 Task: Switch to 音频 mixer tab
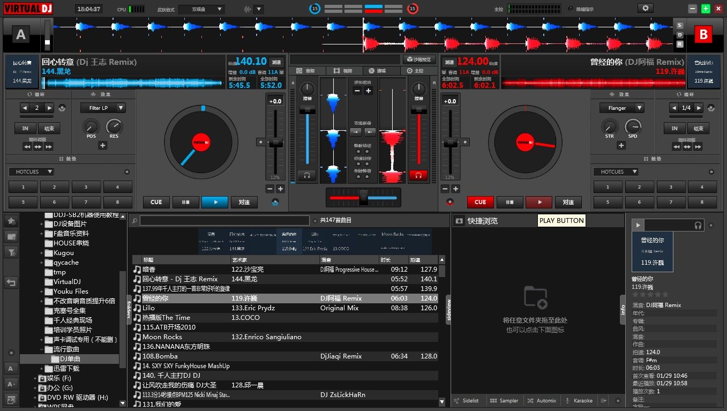pyautogui.click(x=306, y=71)
